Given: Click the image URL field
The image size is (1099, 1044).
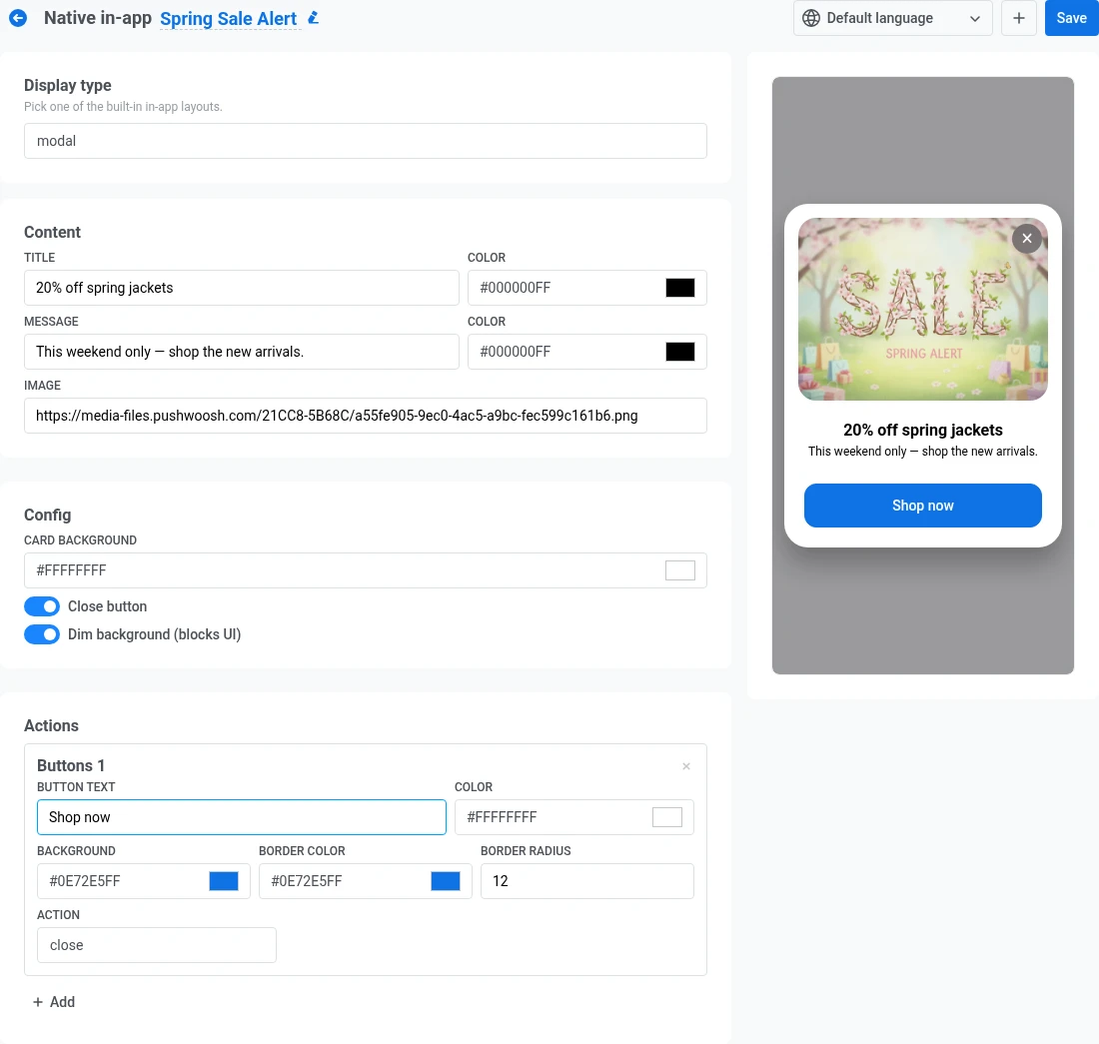Looking at the screenshot, I should tap(365, 416).
